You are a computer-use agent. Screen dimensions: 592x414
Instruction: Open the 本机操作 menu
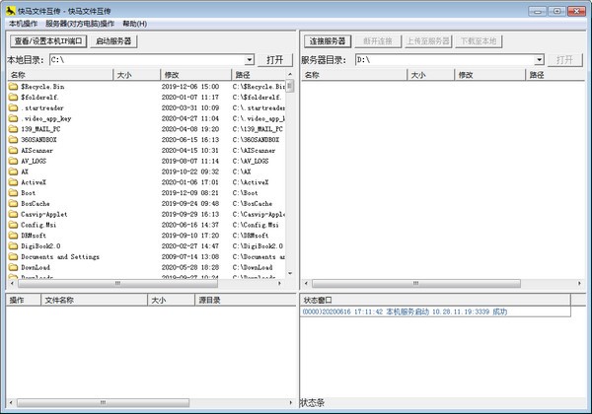pyautogui.click(x=23, y=24)
